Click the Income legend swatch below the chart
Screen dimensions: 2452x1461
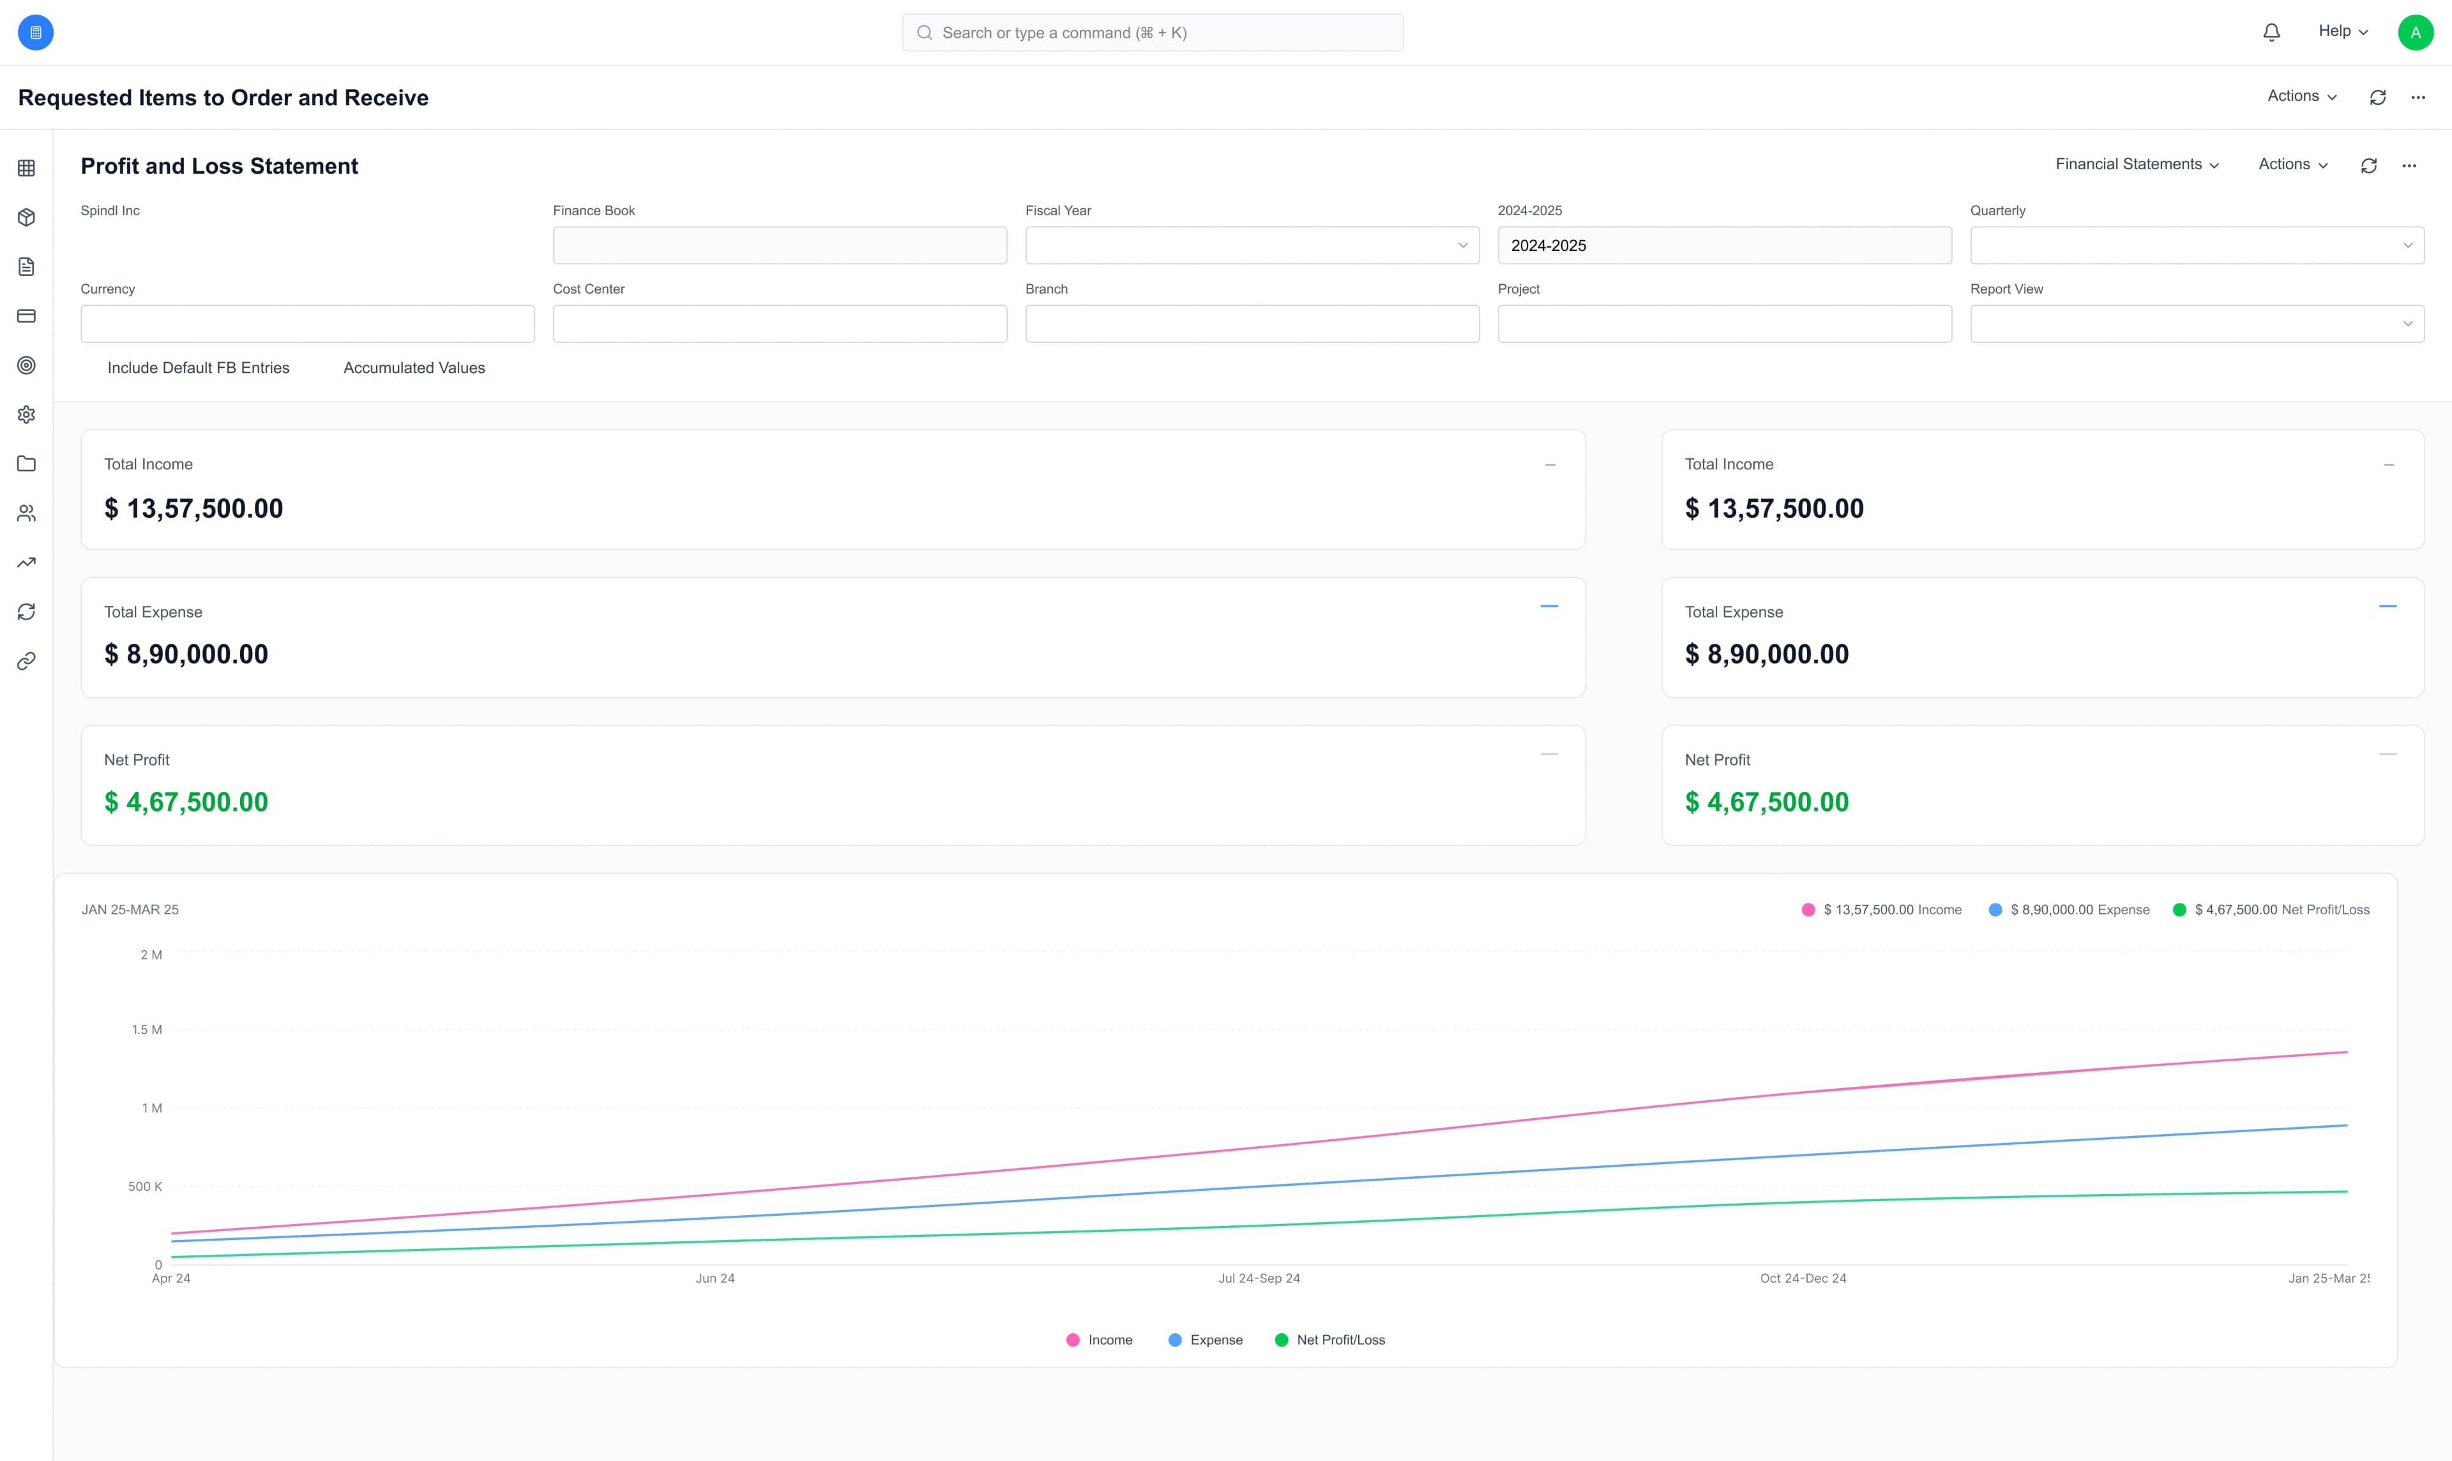click(1073, 1339)
